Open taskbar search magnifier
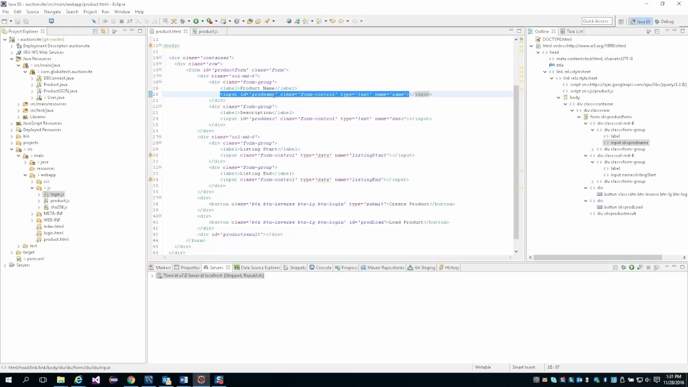 pyautogui.click(x=25, y=380)
